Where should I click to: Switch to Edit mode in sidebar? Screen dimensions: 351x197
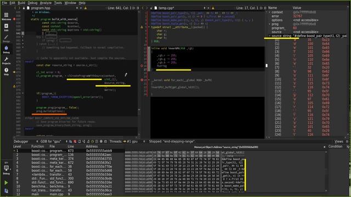tap(6, 27)
